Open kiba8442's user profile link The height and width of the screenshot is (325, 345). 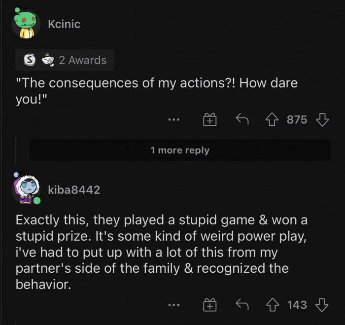(x=74, y=189)
